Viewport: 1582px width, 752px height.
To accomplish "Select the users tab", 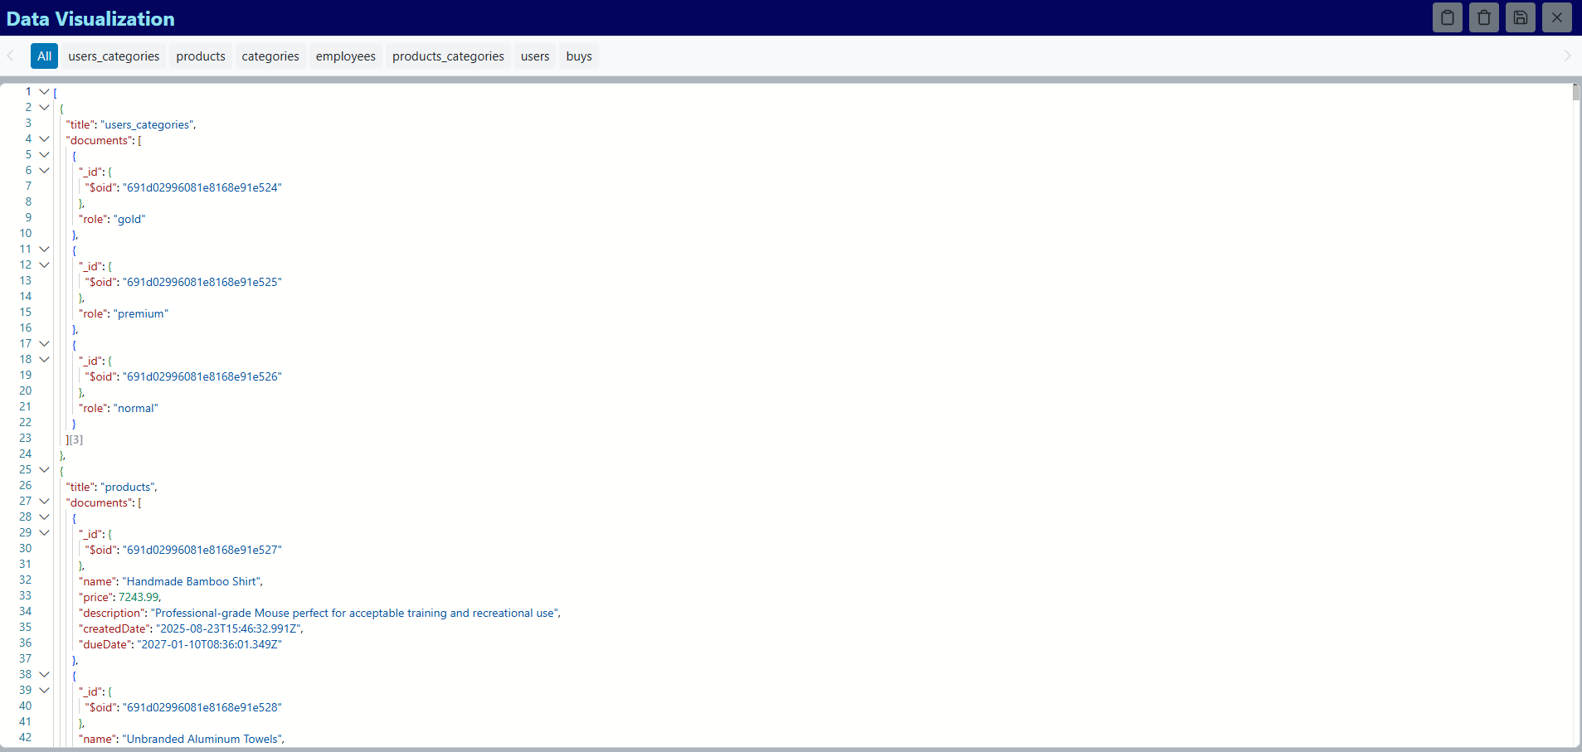I will tap(535, 56).
